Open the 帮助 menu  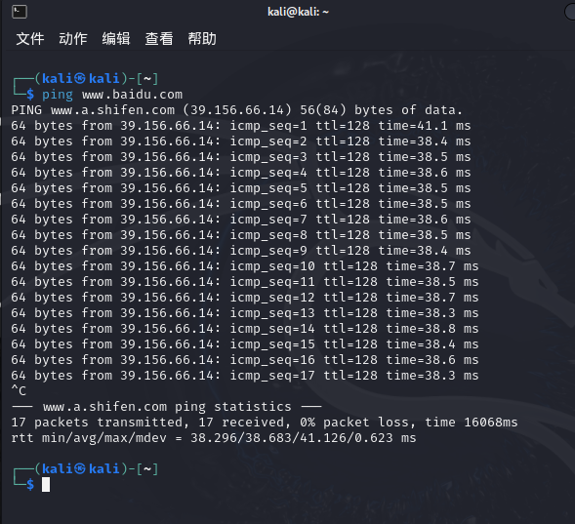coord(202,38)
